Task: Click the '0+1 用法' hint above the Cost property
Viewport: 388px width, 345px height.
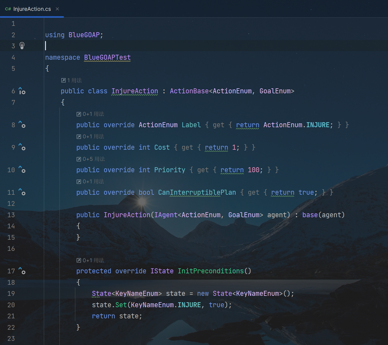Action: pos(90,136)
